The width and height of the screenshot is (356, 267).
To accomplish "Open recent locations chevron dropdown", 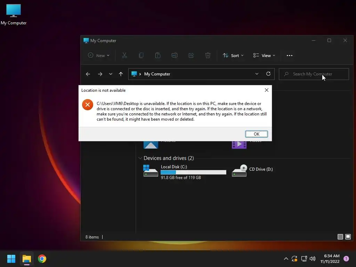I will pyautogui.click(x=111, y=74).
